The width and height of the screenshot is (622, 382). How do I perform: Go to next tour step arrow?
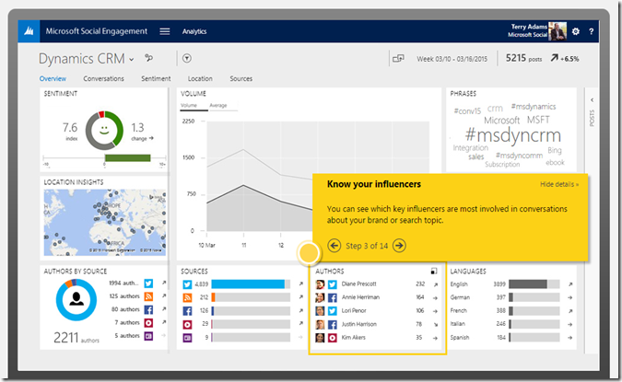point(399,246)
